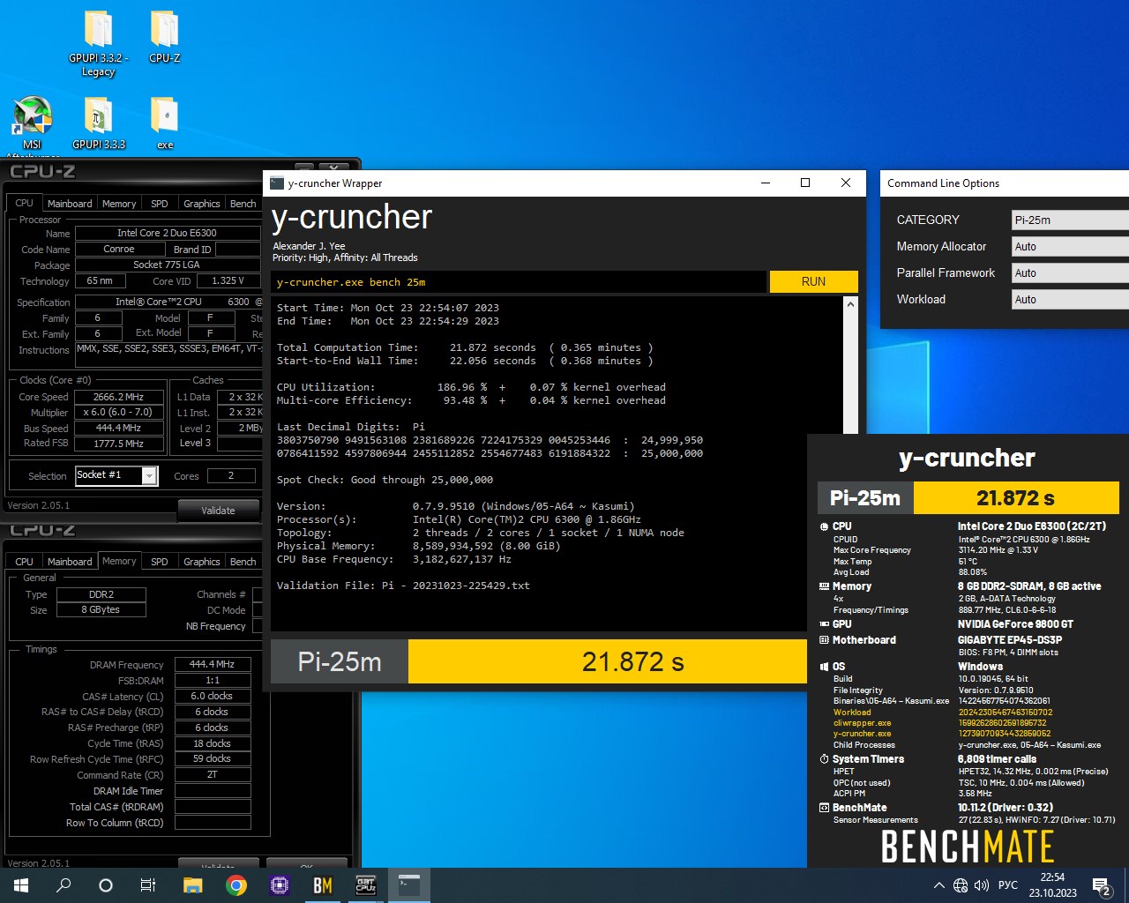Open Task View on the taskbar
Image resolution: width=1129 pixels, height=903 pixels.
pyautogui.click(x=148, y=885)
